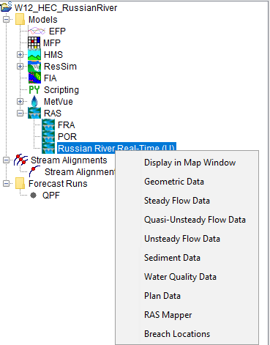The height and width of the screenshot is (345, 270).
Task: Select the MFP grid icon
Action: pos(34,42)
